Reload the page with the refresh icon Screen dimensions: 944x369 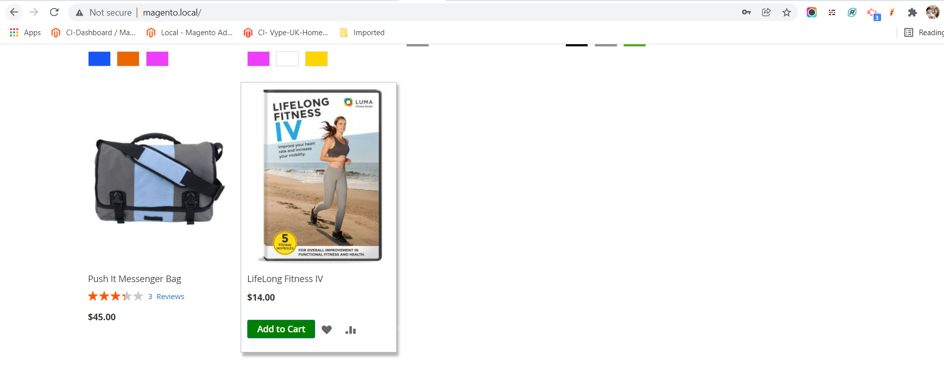tap(54, 12)
